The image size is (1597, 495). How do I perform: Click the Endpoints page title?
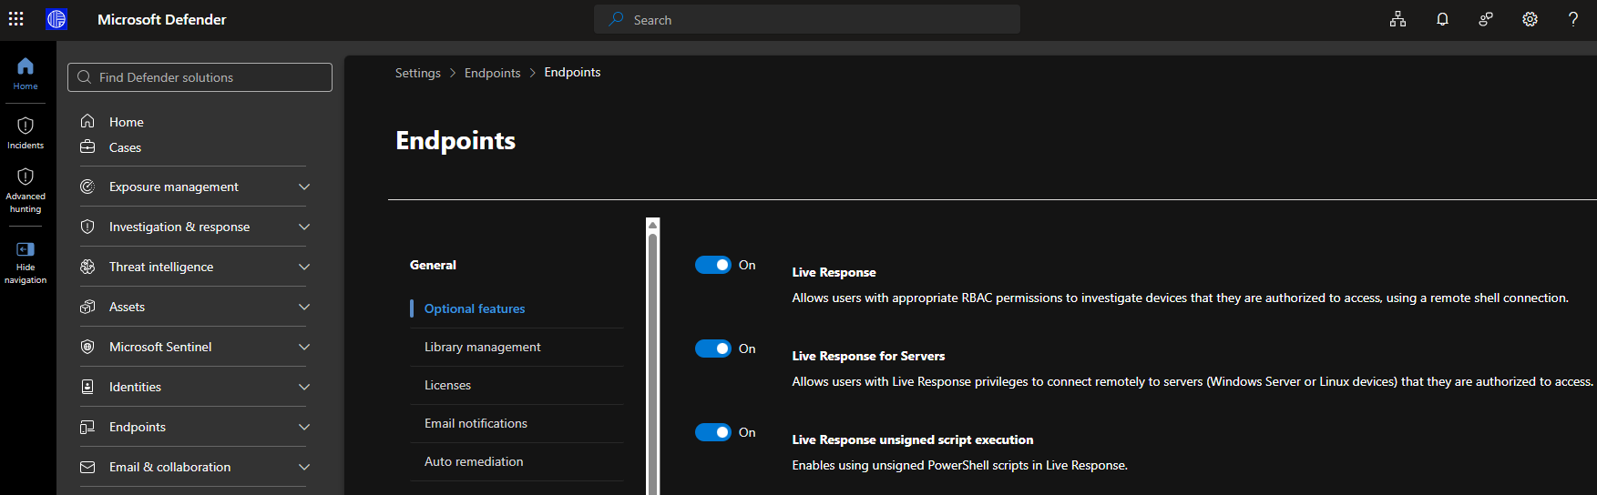pos(456,140)
